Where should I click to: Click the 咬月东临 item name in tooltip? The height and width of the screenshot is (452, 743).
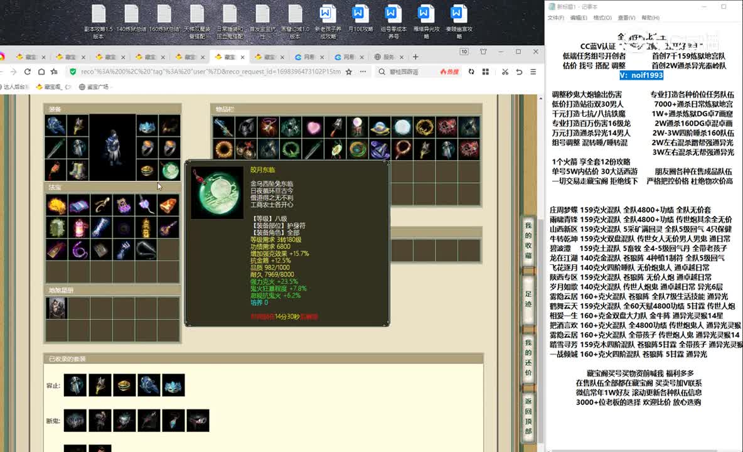coord(262,169)
